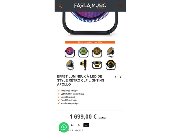The image size is (181, 136).
Task: View green-lit front view thumbnail
Action: coord(83,52)
